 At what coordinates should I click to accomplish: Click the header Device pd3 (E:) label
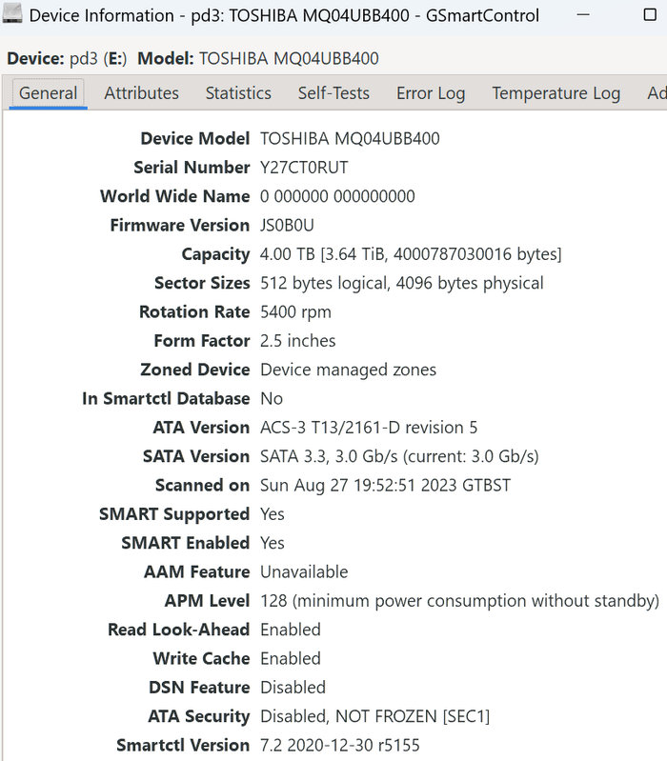coord(67,59)
